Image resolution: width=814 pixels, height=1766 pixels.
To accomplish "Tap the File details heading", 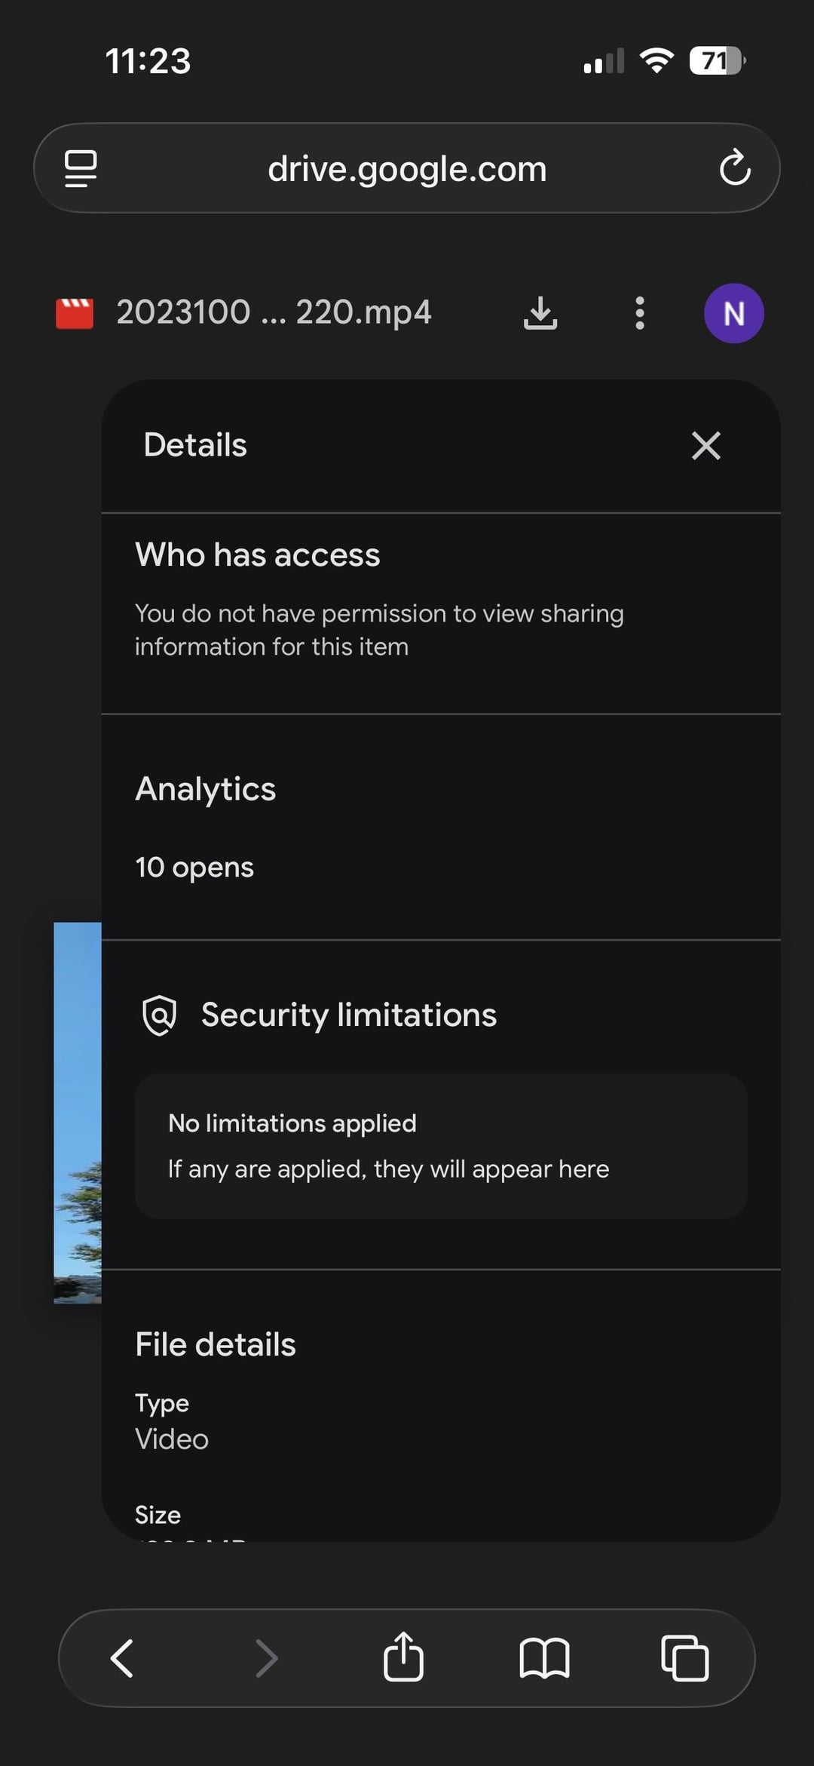I will [216, 1344].
